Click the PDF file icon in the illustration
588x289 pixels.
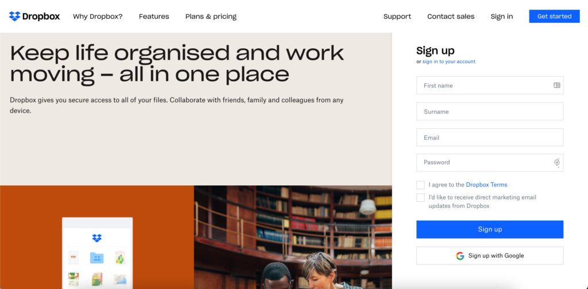73,257
